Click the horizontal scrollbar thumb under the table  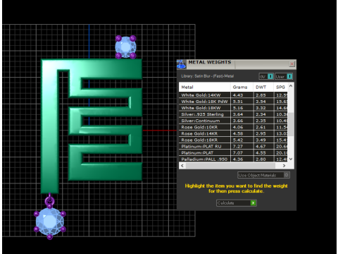(230, 166)
